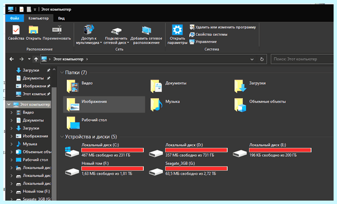Screen dimensions: 337x204
Task: Open Открыть параметры gear icon
Action: tap(177, 30)
